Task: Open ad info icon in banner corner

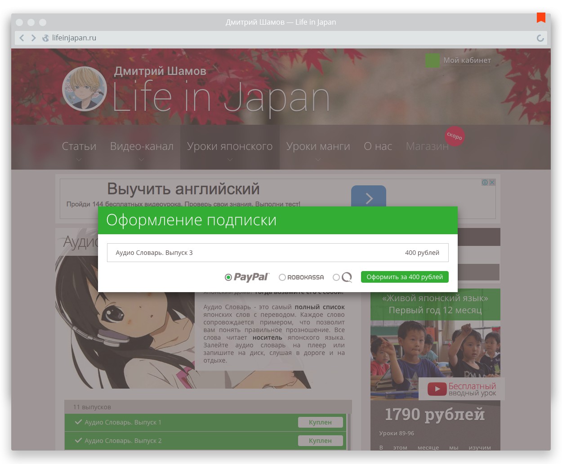Action: (485, 182)
